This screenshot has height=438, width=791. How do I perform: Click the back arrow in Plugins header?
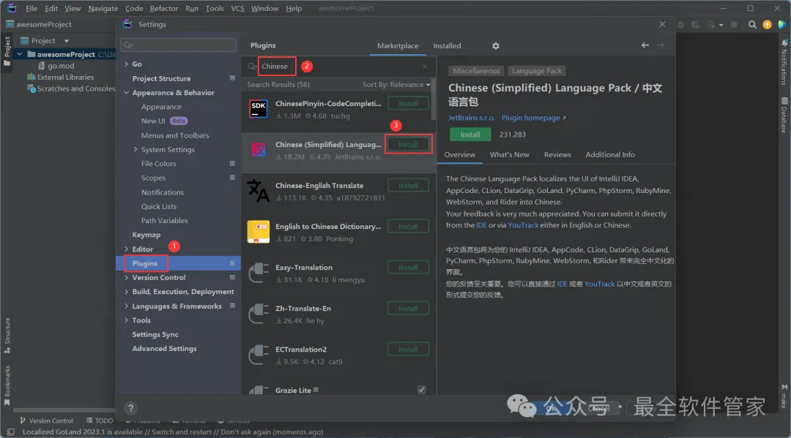[645, 45]
